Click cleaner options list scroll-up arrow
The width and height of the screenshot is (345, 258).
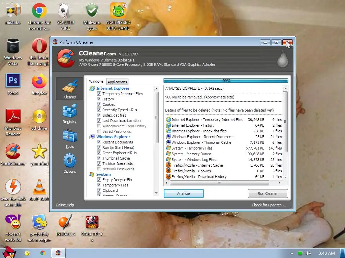[156, 89]
